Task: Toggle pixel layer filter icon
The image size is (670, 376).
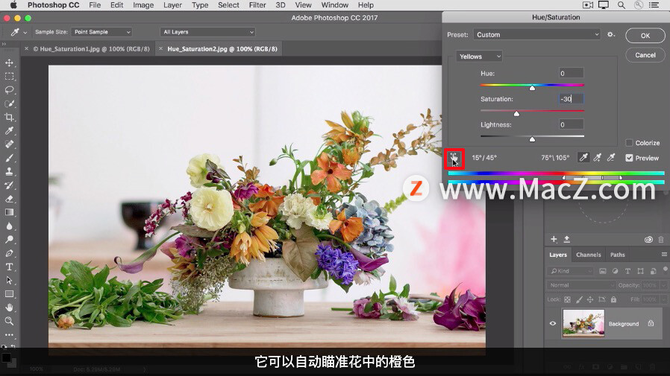Action: point(603,271)
